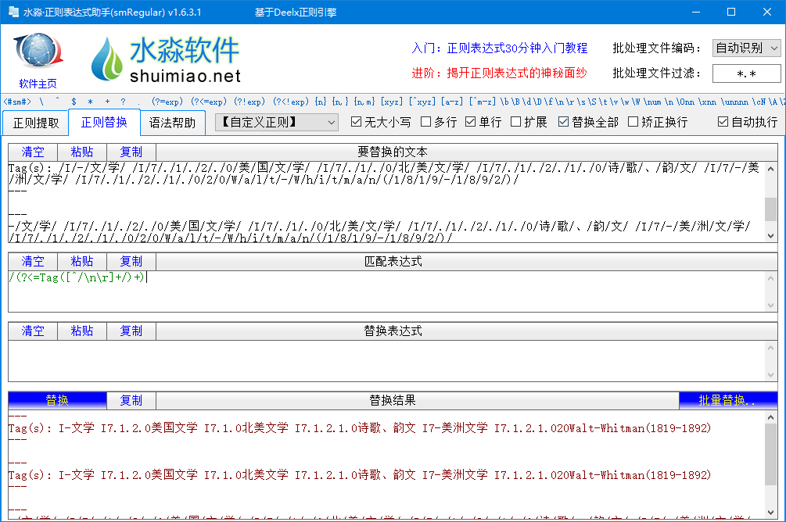Open the 语法帮助 tab
The height and width of the screenshot is (522, 786).
[172, 123]
